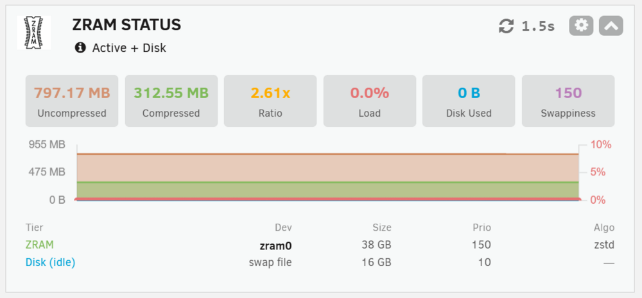
Task: Click the 1.5s refresh interval label
Action: tap(538, 26)
